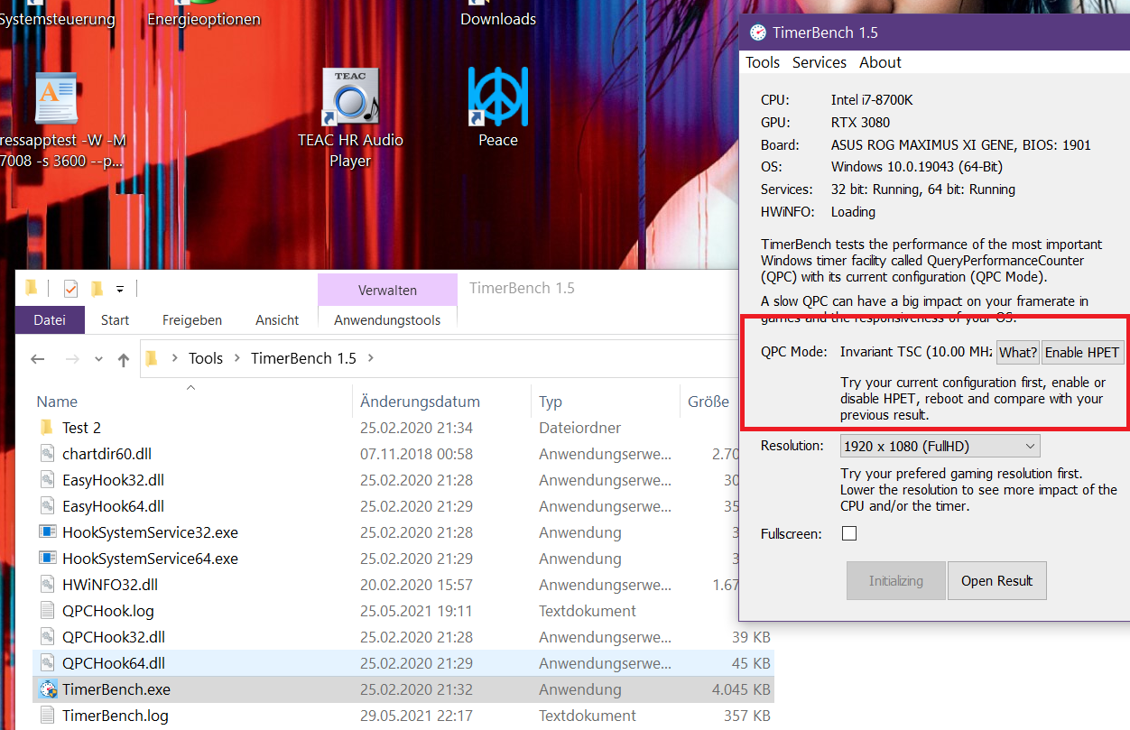Switch to the Anwendungstools ribbon tab
Screen dimensions: 1130x730
click(387, 319)
